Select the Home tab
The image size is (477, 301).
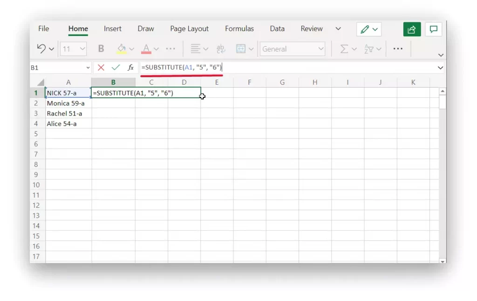78,28
